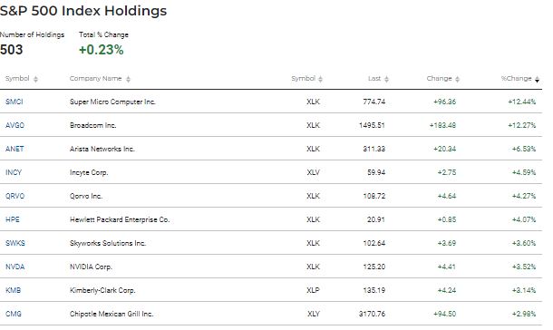Screen dimensions: 553x330
Task: Select the Super Micro Computer Inc. row
Action: pyautogui.click(x=271, y=102)
